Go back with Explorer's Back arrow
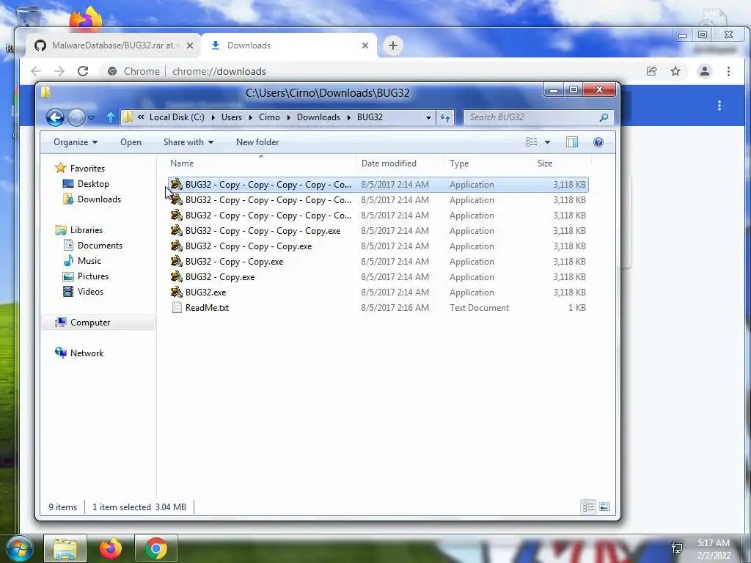 coord(55,117)
